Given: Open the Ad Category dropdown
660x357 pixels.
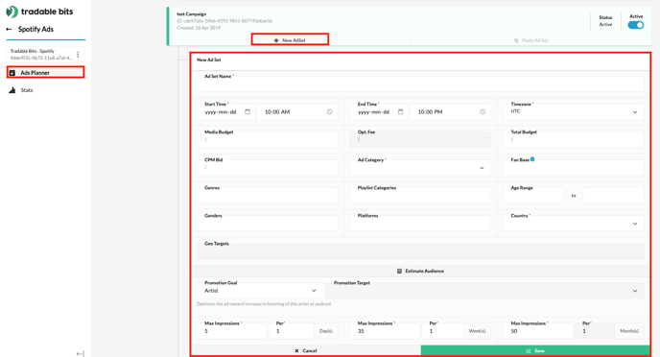Looking at the screenshot, I should click(420, 167).
